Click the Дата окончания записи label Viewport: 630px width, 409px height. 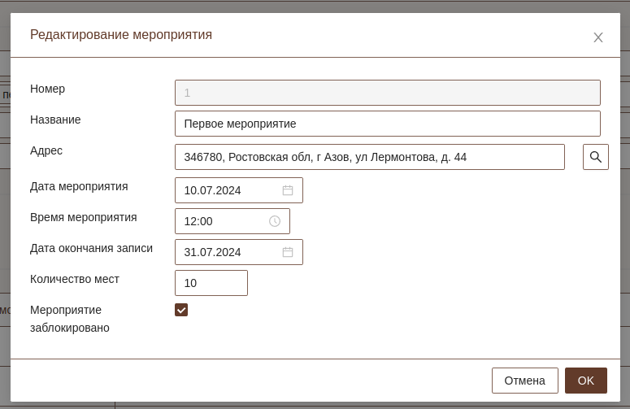[x=91, y=248]
